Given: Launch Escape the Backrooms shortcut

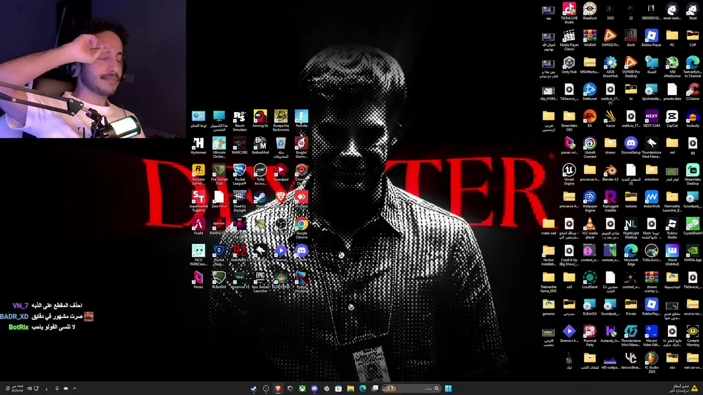Looking at the screenshot, I should coord(281,121).
